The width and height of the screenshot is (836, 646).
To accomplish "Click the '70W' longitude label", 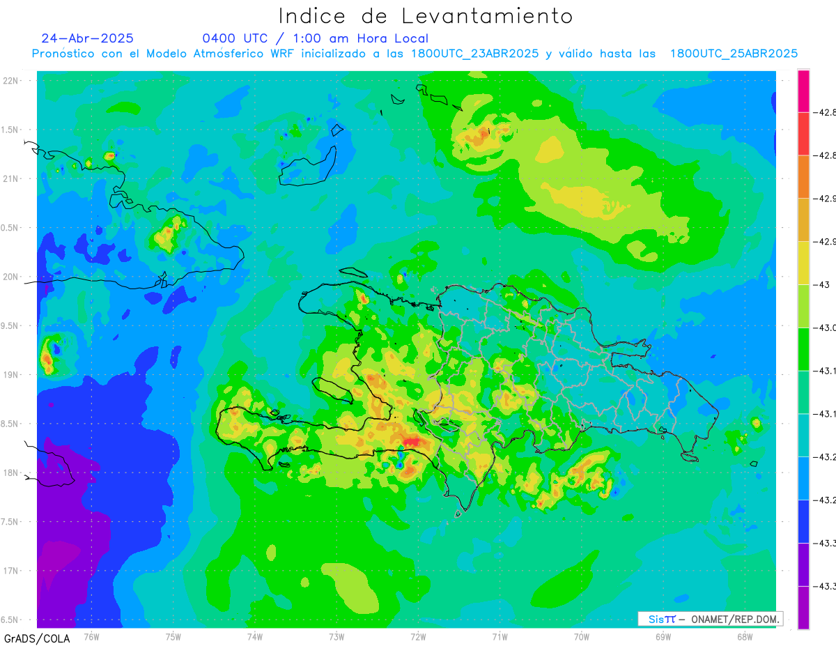I will [x=582, y=637].
